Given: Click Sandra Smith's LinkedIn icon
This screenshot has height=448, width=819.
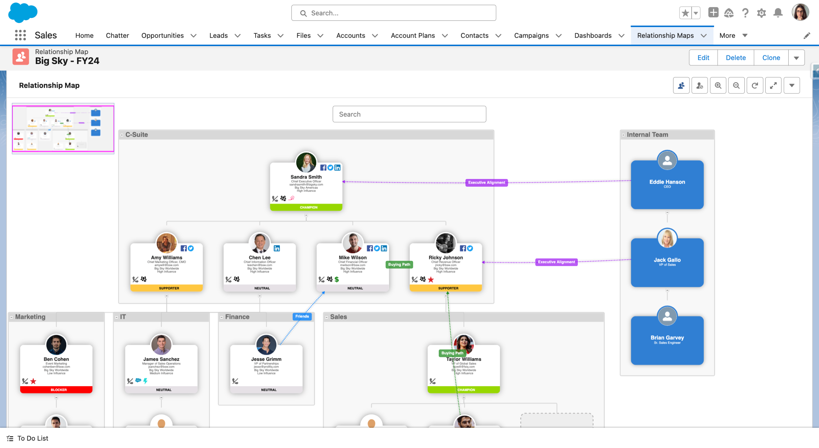Looking at the screenshot, I should [x=338, y=168].
